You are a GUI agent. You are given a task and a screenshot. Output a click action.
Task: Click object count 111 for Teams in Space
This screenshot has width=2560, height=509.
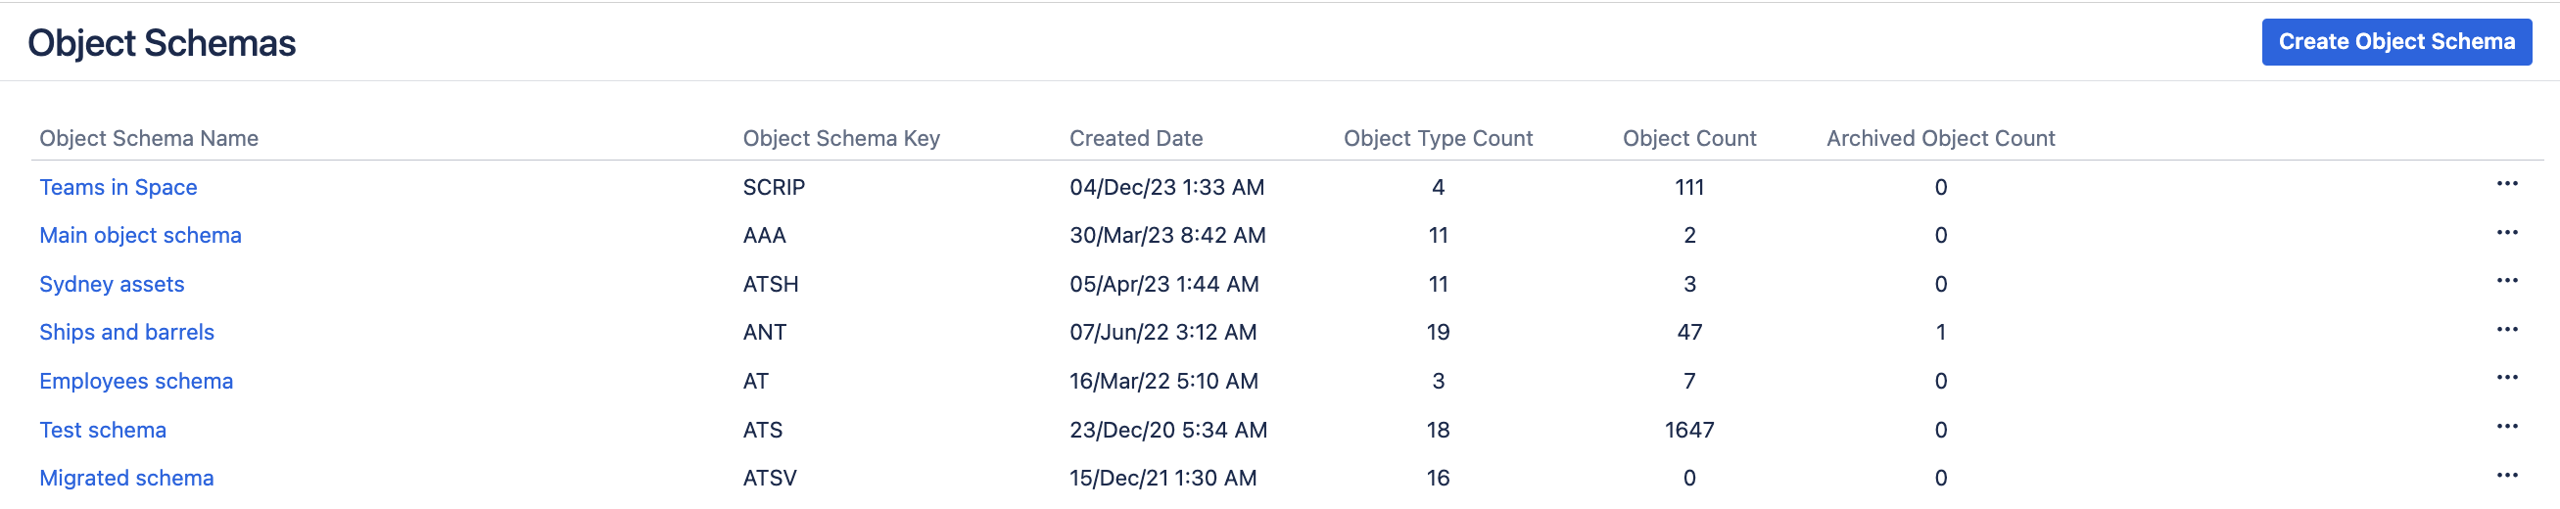1689,187
